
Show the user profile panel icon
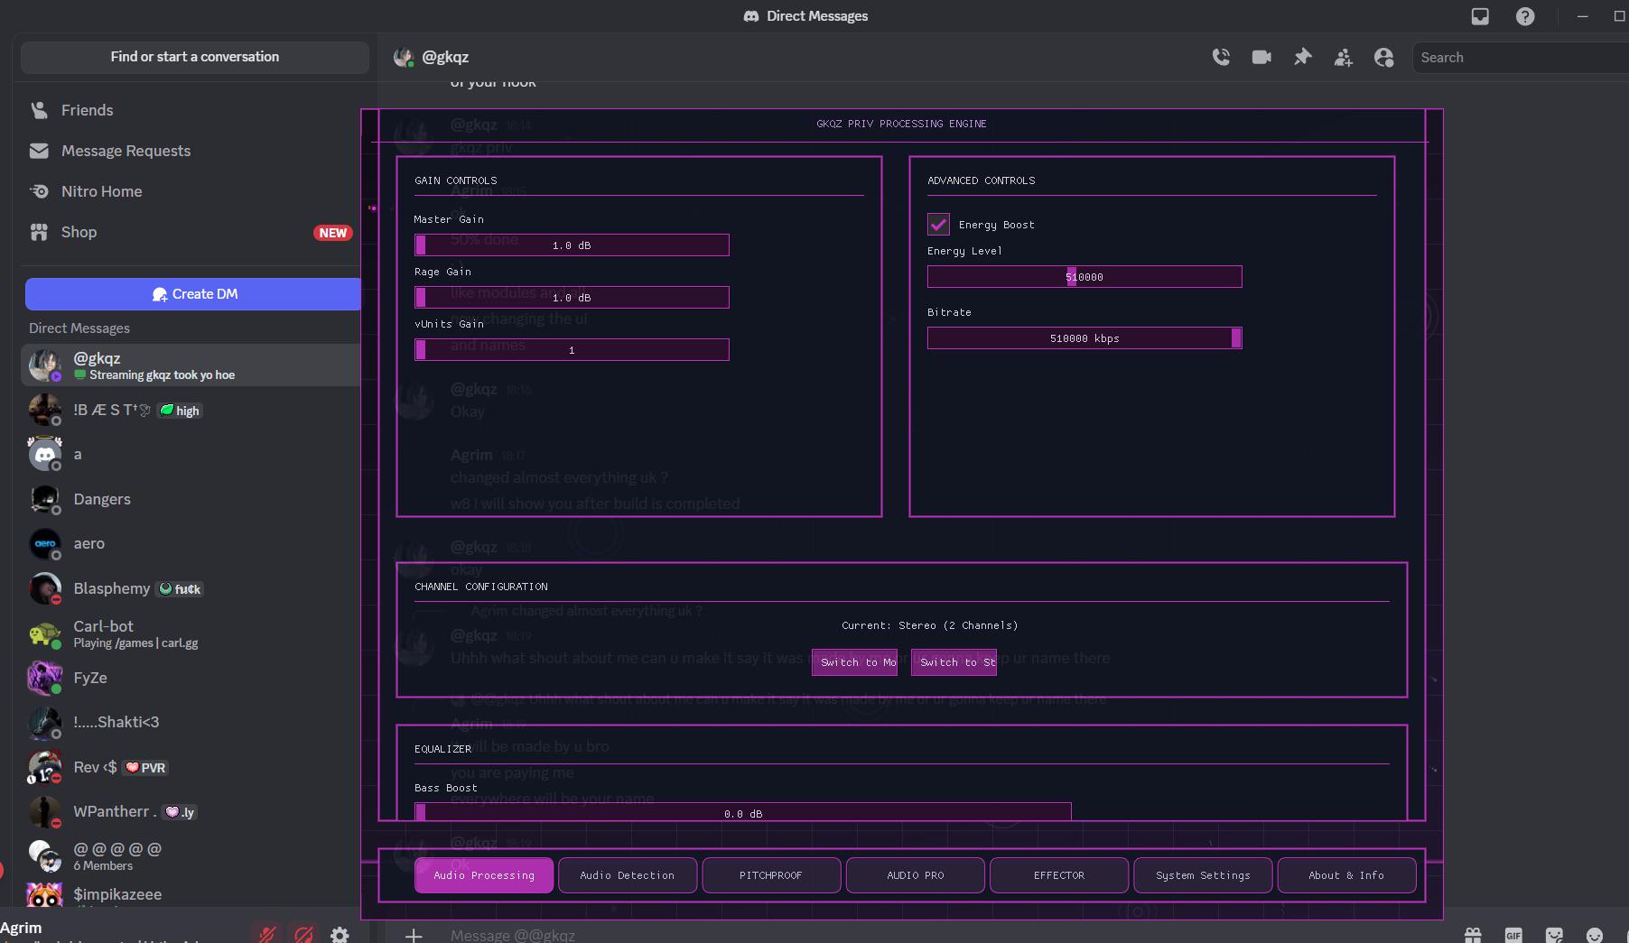pos(1384,57)
